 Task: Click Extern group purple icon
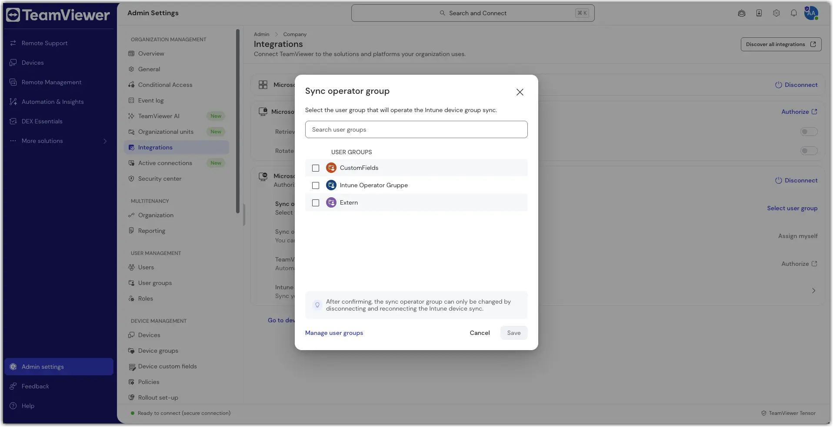331,202
